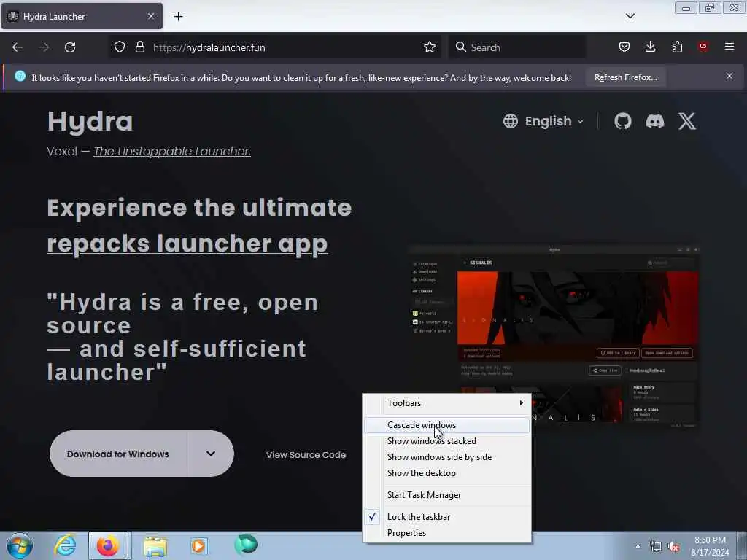Open the uBlock Origin extension icon
747x560 pixels.
pos(703,47)
